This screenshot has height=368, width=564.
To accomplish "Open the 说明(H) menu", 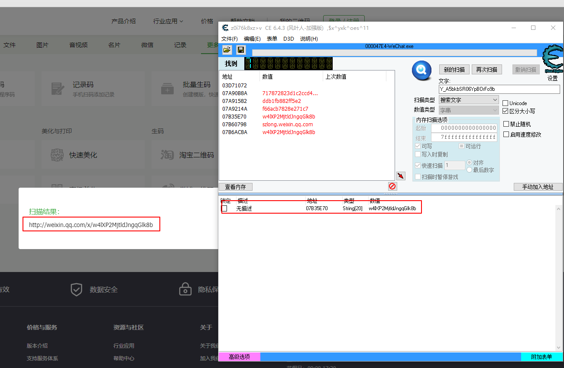I will click(309, 38).
